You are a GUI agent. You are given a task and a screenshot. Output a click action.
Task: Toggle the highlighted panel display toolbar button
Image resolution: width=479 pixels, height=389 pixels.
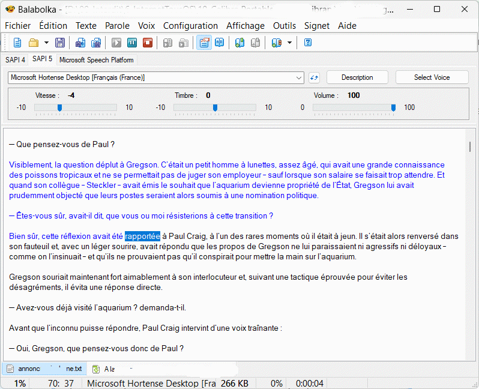coord(204,43)
